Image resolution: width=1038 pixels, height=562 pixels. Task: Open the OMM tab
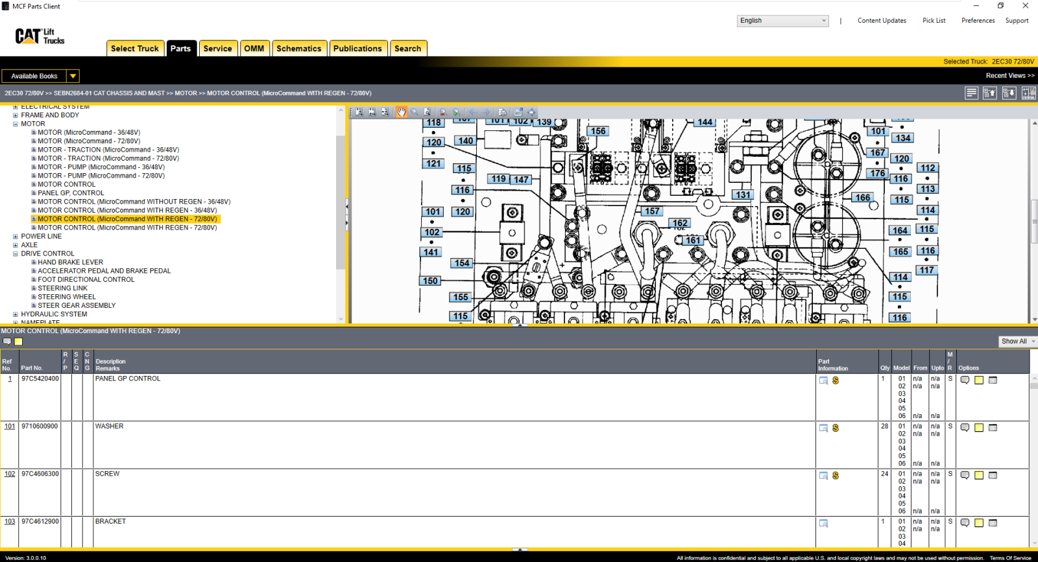[254, 49]
